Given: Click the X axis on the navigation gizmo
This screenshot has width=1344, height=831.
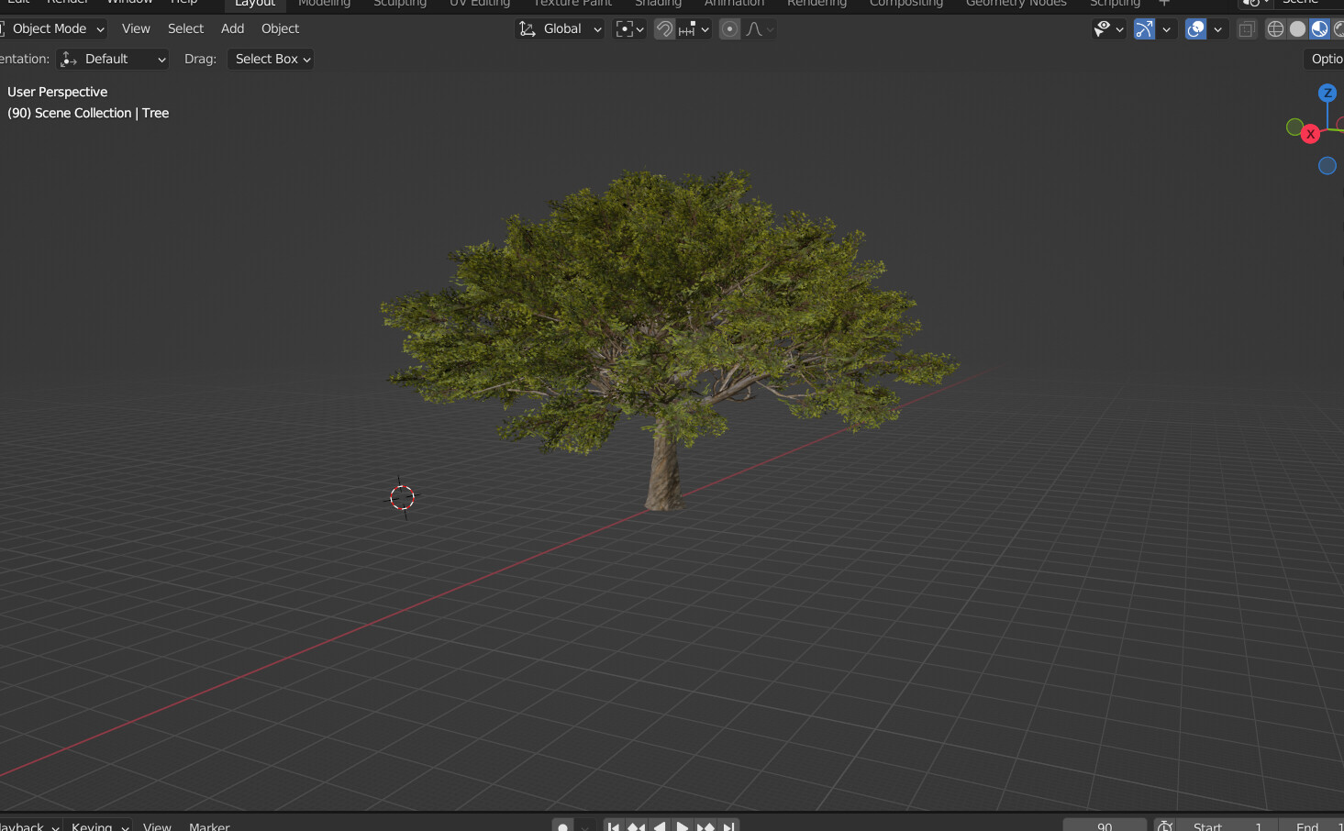Looking at the screenshot, I should 1309,134.
